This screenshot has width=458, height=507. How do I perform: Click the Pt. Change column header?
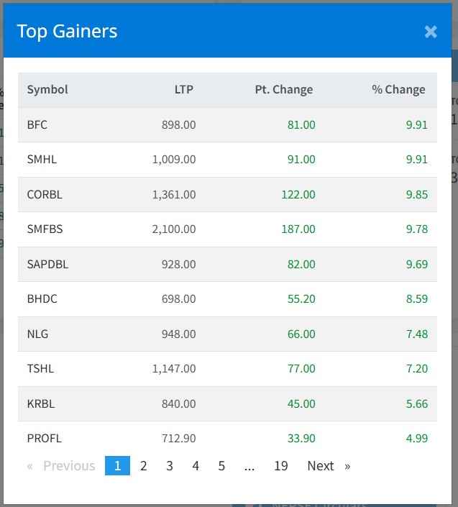[x=283, y=90]
